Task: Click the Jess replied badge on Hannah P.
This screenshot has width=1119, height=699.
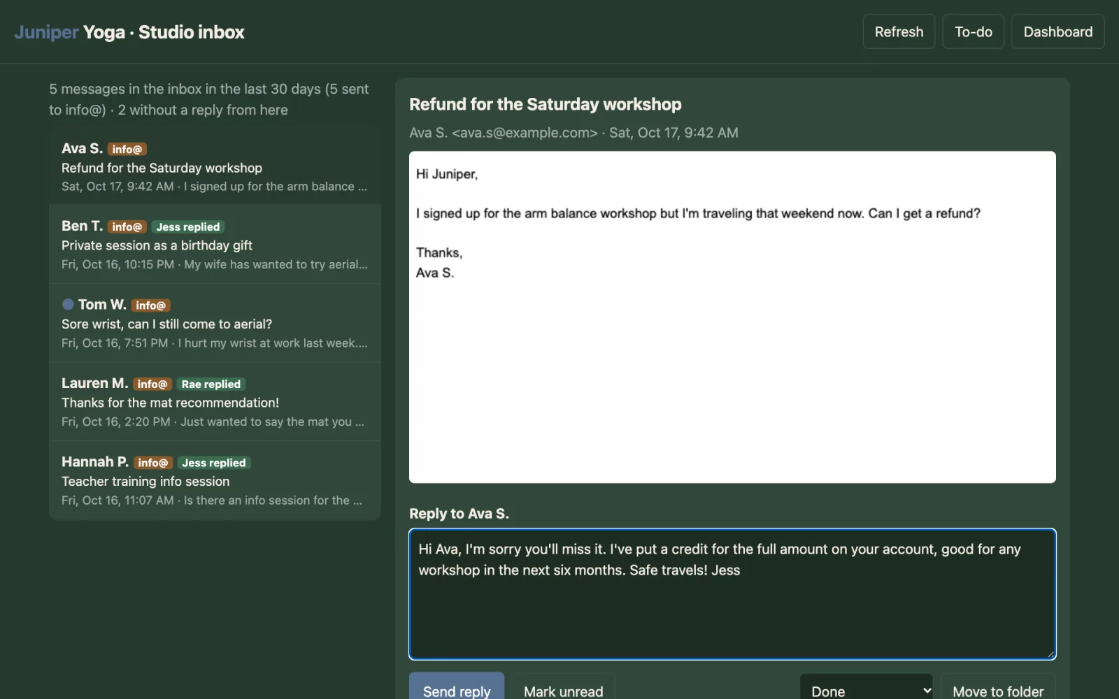Action: 214,463
